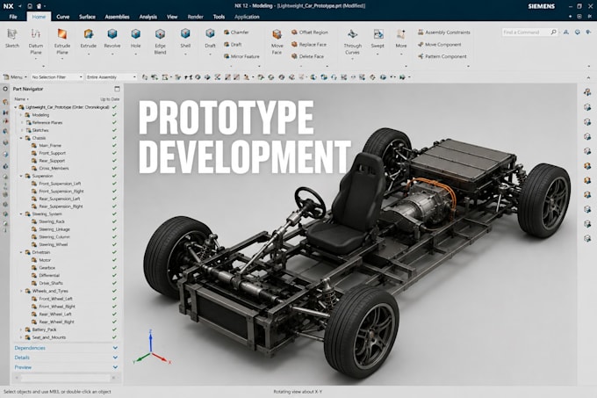597x398 pixels.
Task: Open the Move Face tool
Action: pyautogui.click(x=277, y=41)
